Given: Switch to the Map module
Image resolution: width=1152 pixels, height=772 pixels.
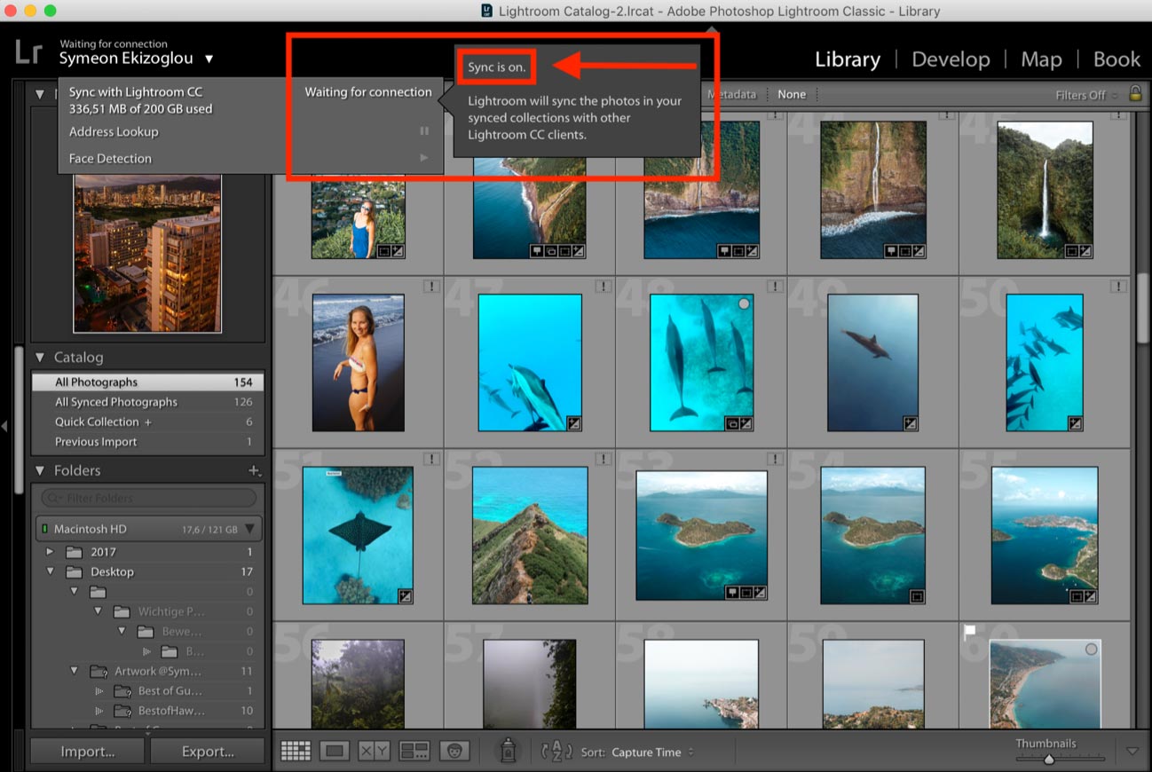Looking at the screenshot, I should pyautogui.click(x=1041, y=59).
